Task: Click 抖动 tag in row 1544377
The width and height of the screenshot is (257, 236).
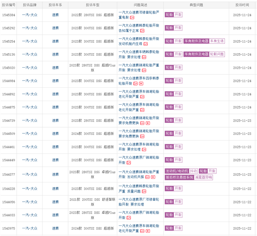Action: (194, 171)
